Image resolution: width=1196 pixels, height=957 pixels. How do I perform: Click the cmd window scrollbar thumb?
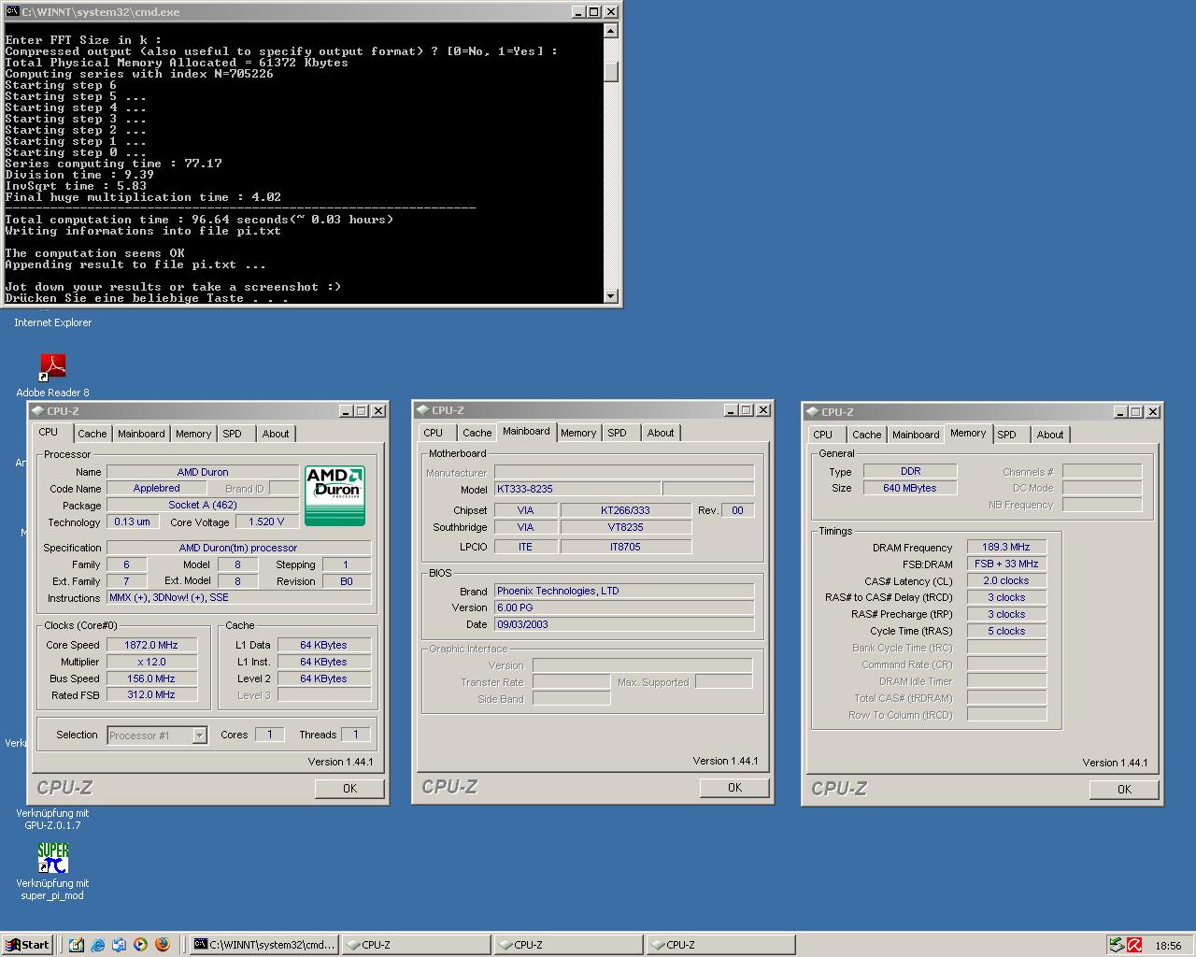(x=611, y=72)
